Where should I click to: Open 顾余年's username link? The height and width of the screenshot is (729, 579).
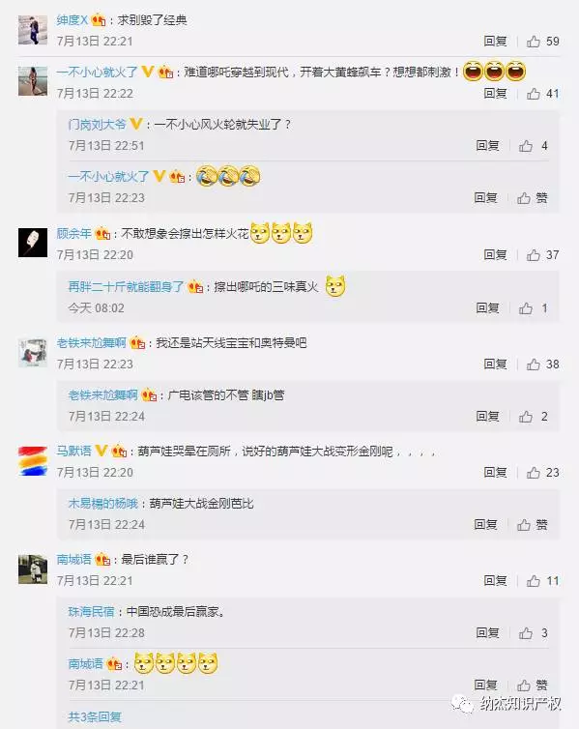coord(73,233)
